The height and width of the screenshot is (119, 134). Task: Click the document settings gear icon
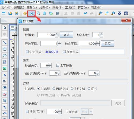[x=25, y=13]
